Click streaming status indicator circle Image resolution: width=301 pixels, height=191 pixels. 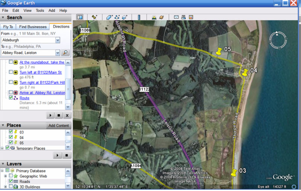tap(294, 186)
